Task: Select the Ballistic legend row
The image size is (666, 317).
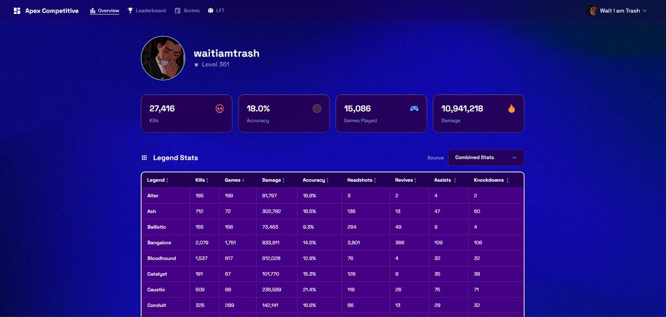Action: (332, 227)
